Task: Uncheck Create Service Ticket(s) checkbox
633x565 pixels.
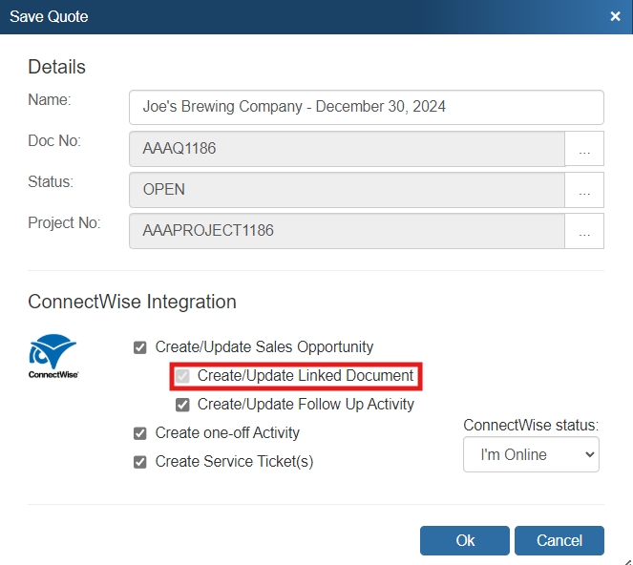Action: 140,462
